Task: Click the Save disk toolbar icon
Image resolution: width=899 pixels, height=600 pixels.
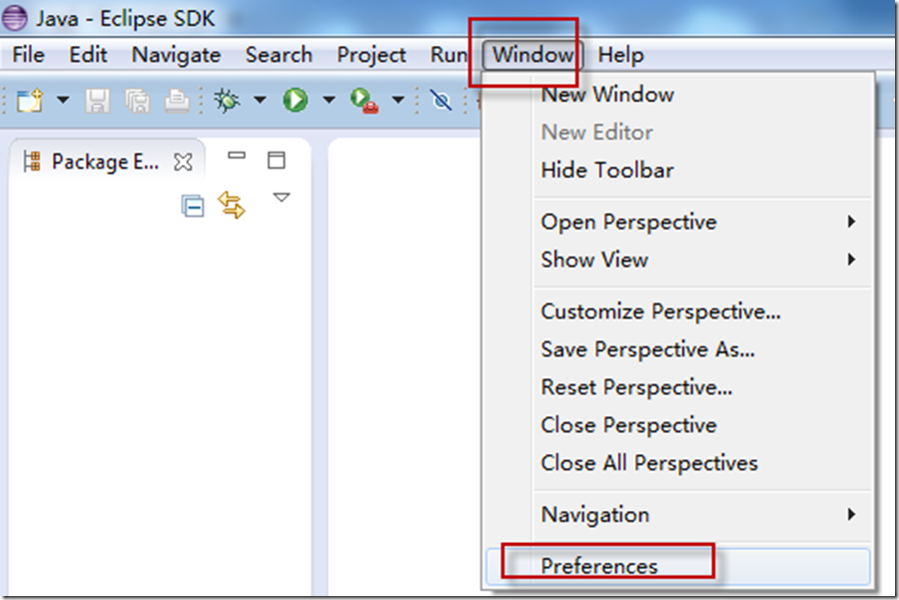Action: coord(98,101)
